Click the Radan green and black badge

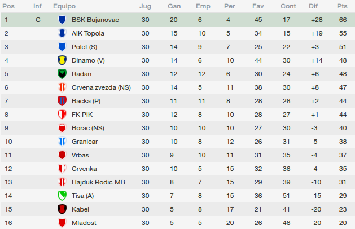[x=62, y=74]
